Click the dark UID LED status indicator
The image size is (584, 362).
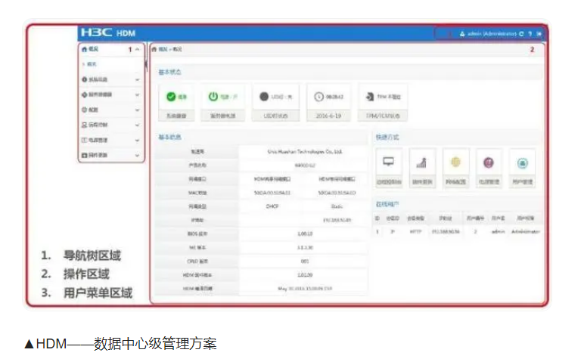tap(264, 97)
